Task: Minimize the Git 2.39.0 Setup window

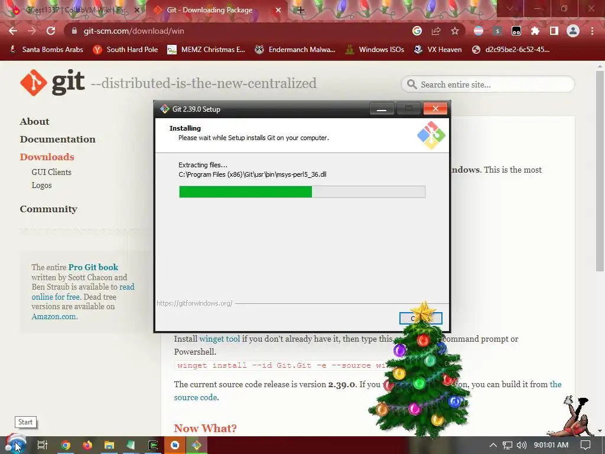Action: pos(382,109)
